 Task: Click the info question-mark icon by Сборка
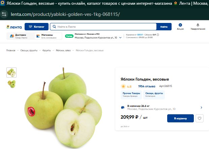[158, 35]
